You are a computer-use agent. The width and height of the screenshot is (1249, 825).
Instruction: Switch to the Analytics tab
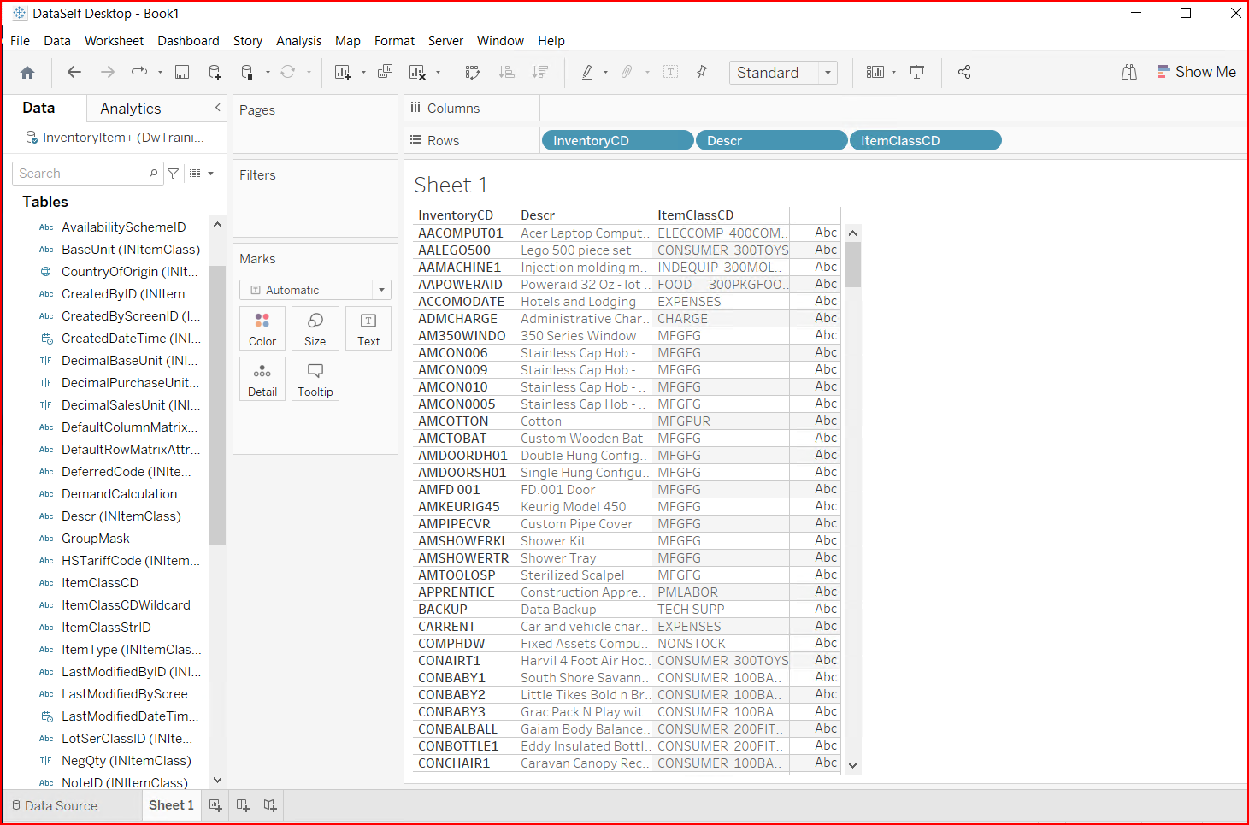(130, 109)
